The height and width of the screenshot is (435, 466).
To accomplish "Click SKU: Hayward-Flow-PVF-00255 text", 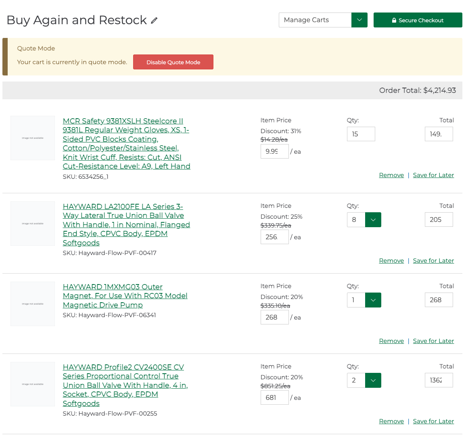I will 110,414.
